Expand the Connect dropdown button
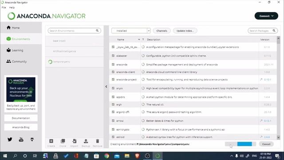 tap(266, 16)
